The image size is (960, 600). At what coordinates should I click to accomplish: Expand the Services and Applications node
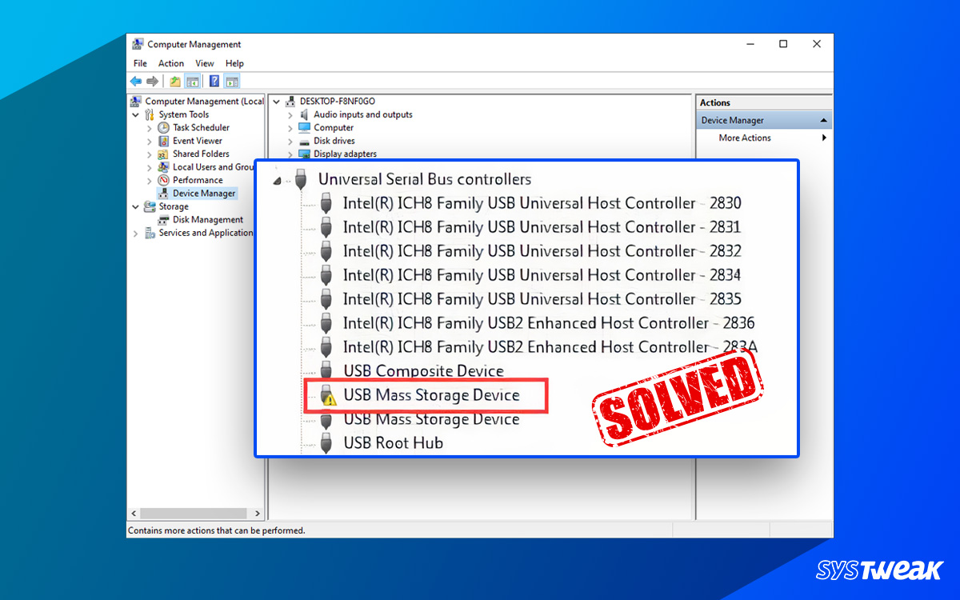[x=135, y=232]
